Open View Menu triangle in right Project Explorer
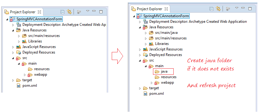 pyautogui.click(x=237, y=8)
